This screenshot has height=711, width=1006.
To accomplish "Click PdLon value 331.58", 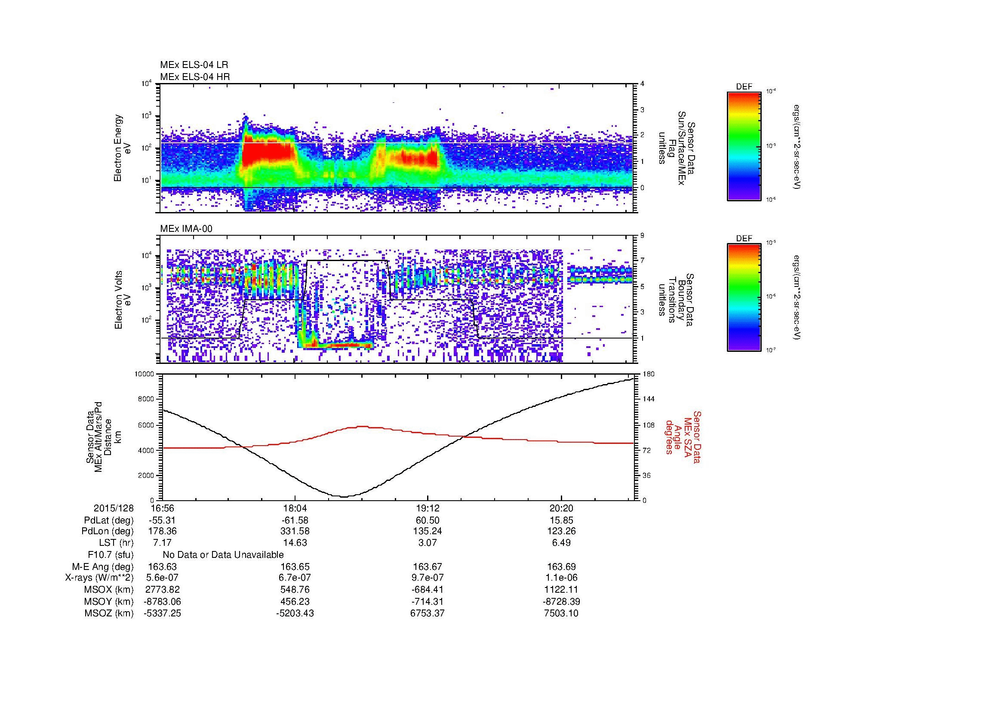I will click(x=295, y=531).
